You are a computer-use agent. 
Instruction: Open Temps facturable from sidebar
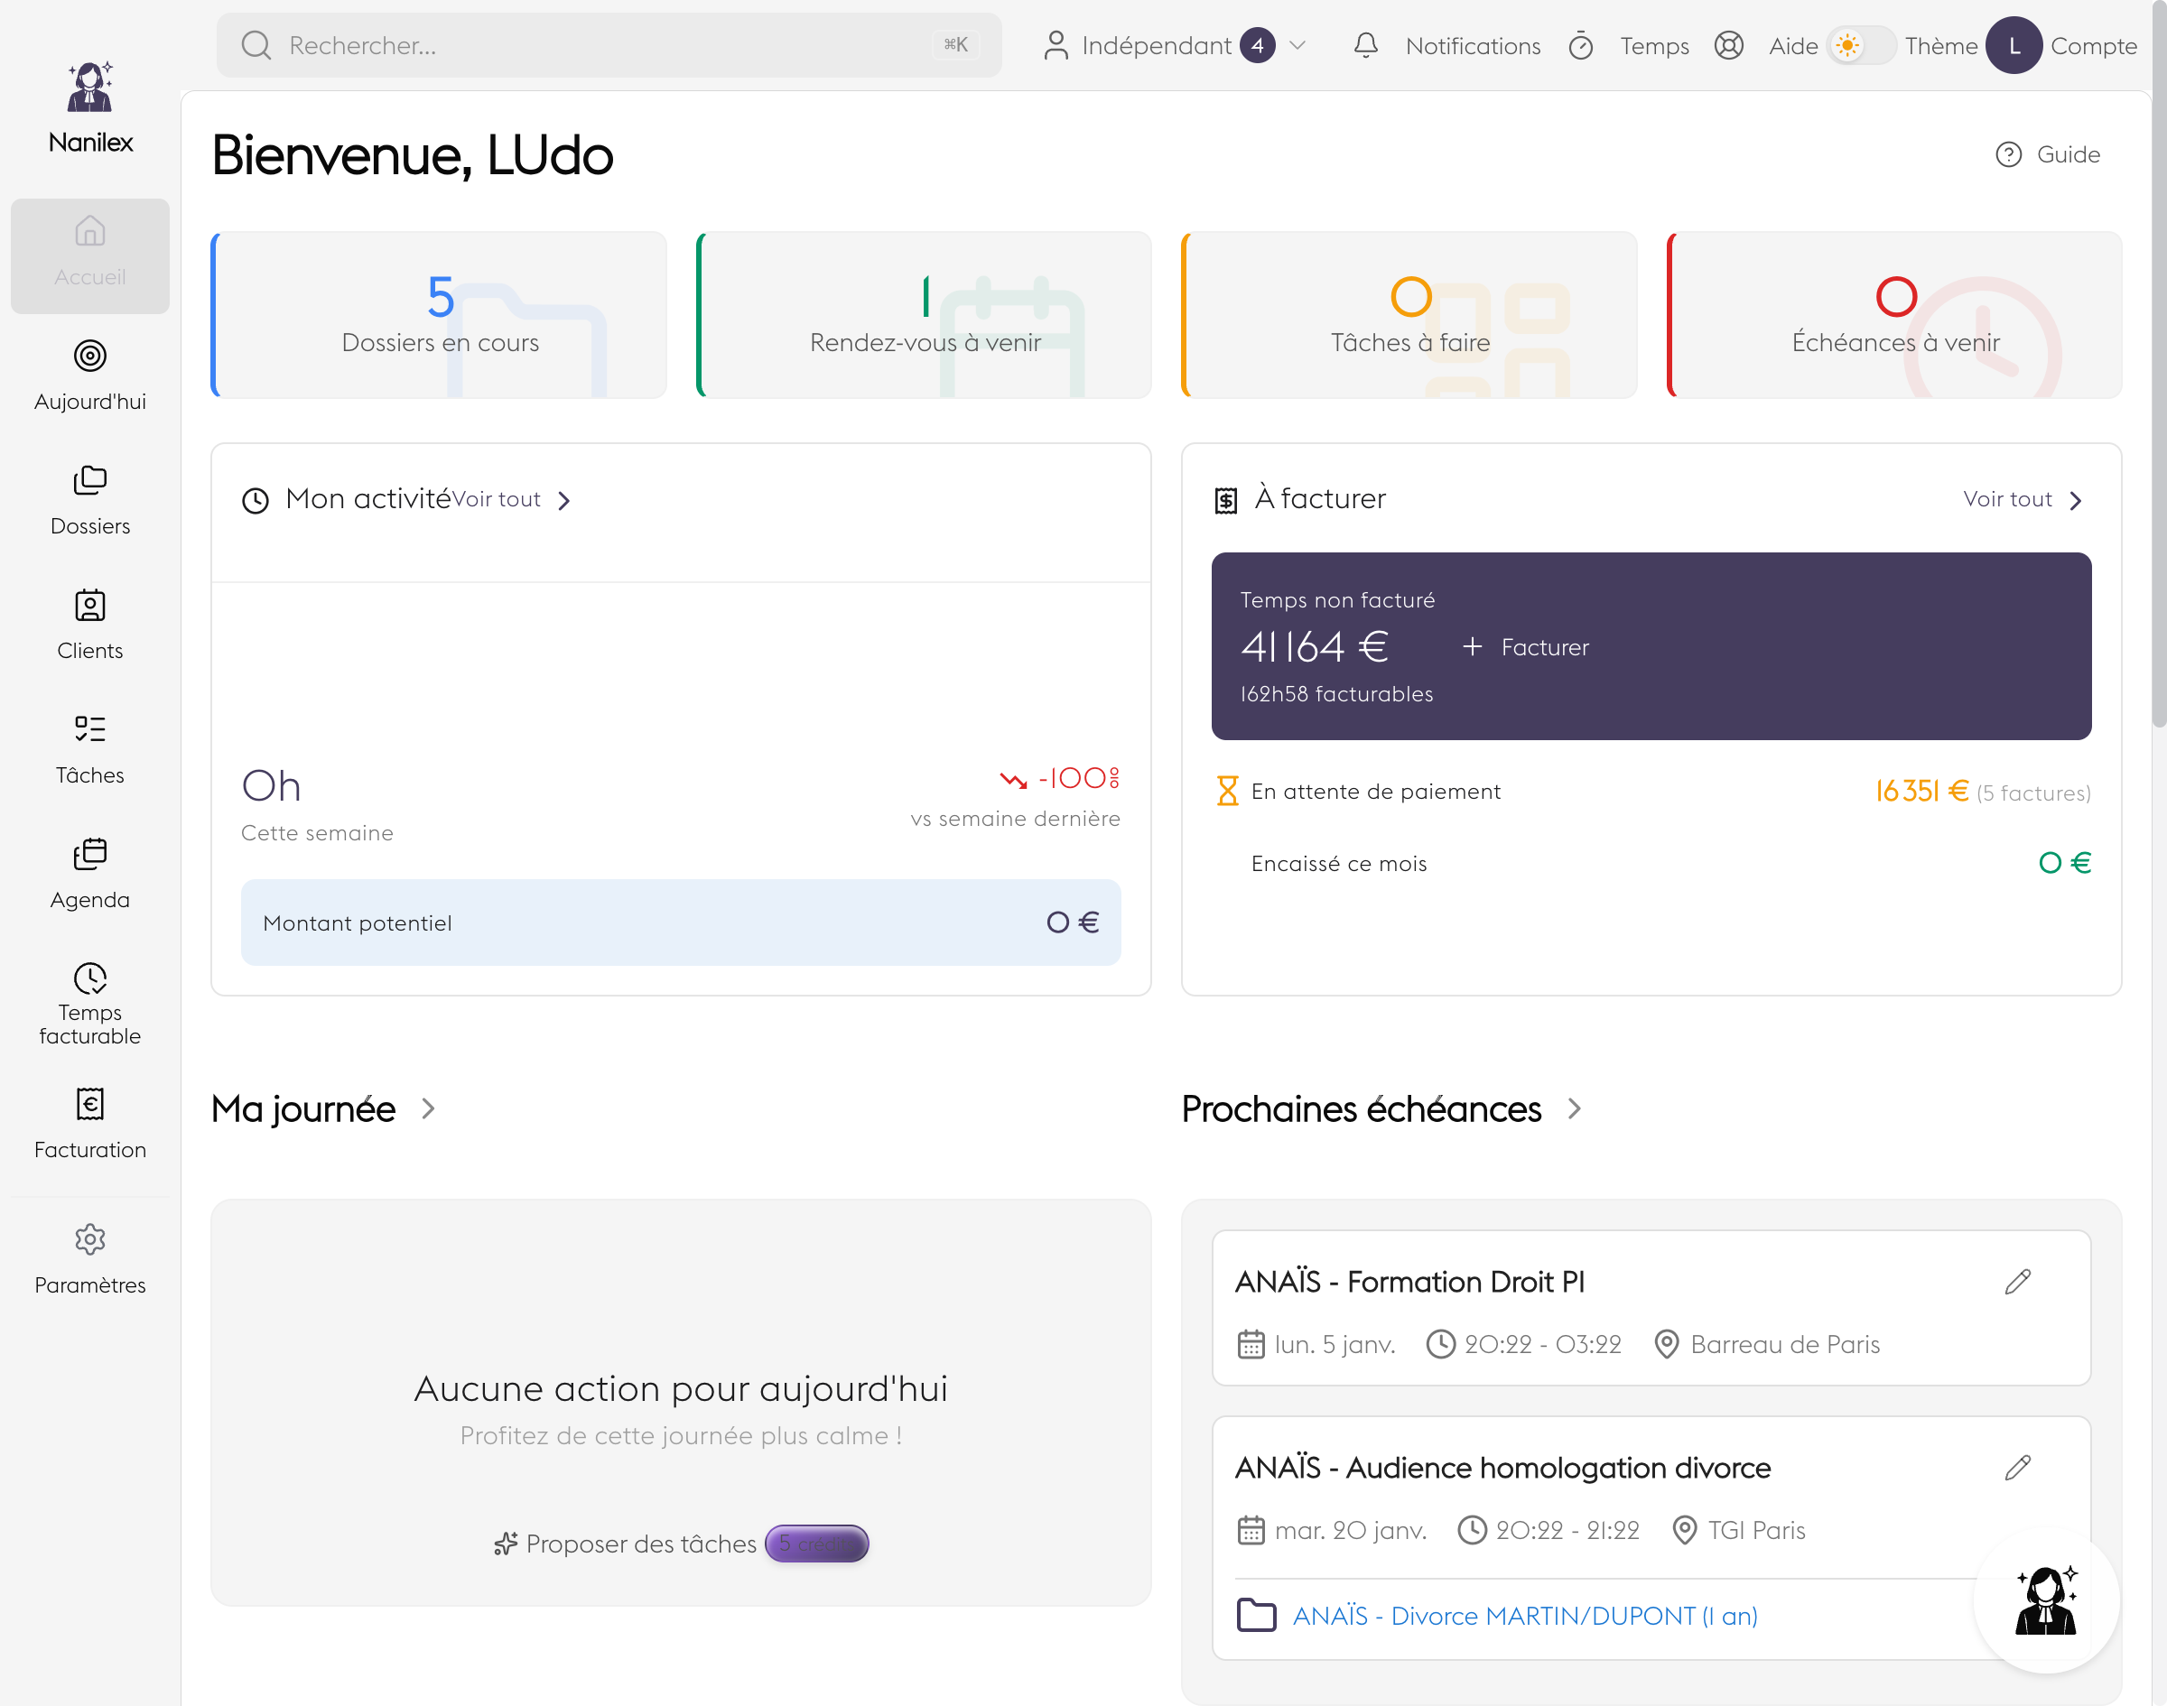tap(90, 1002)
